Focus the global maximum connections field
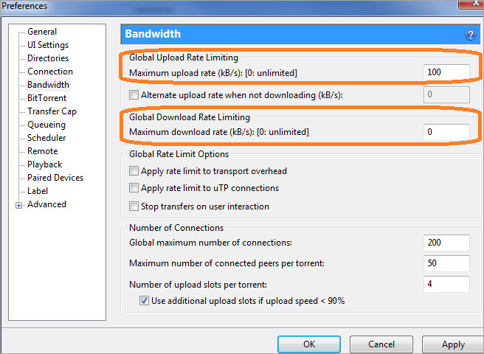484x354 pixels. click(447, 243)
